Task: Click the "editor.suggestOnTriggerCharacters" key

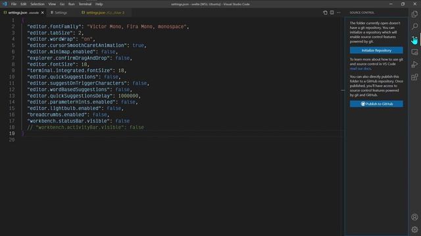Action: [x=77, y=83]
